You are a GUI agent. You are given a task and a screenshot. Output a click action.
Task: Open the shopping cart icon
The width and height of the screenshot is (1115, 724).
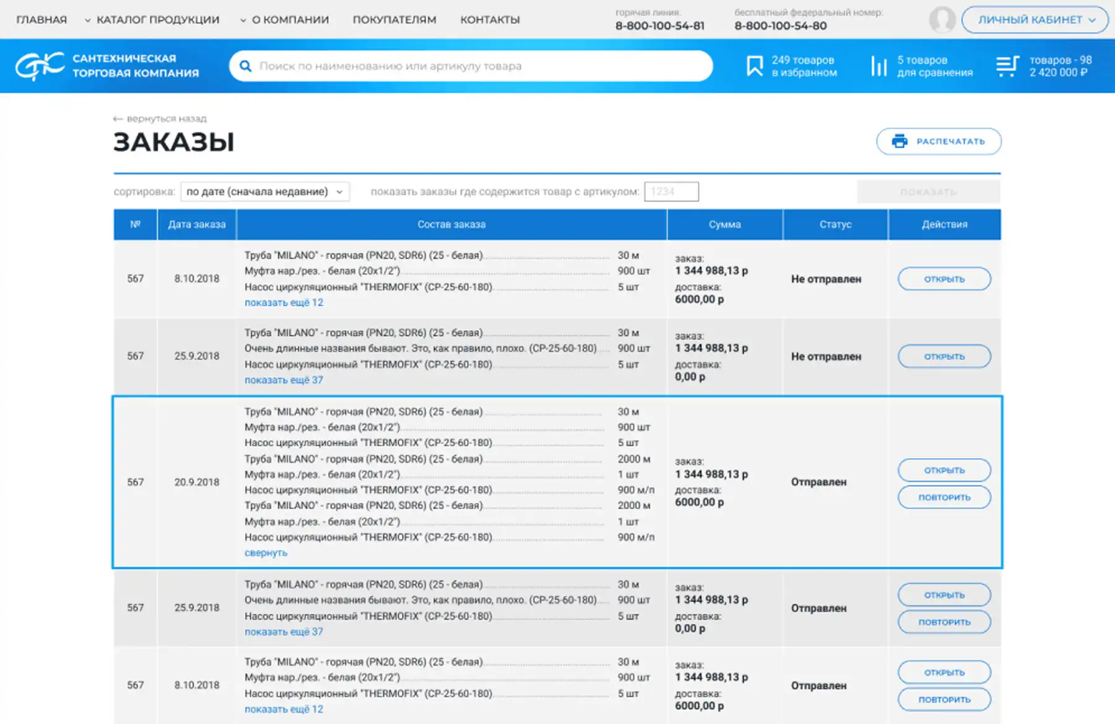click(x=1007, y=66)
